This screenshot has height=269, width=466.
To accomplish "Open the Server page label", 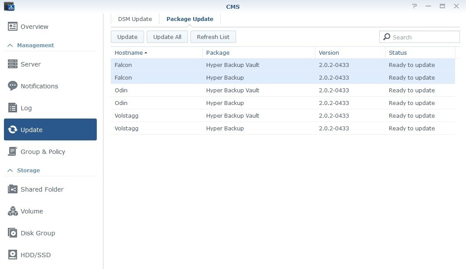I will click(31, 64).
